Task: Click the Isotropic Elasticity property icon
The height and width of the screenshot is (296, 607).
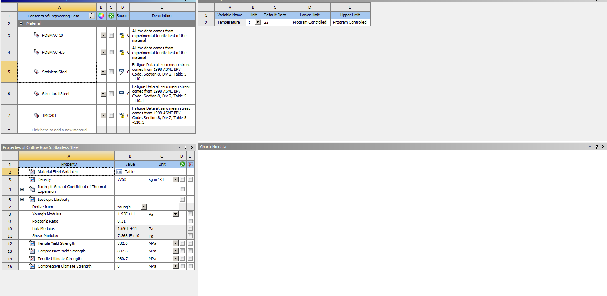Action: 32,199
